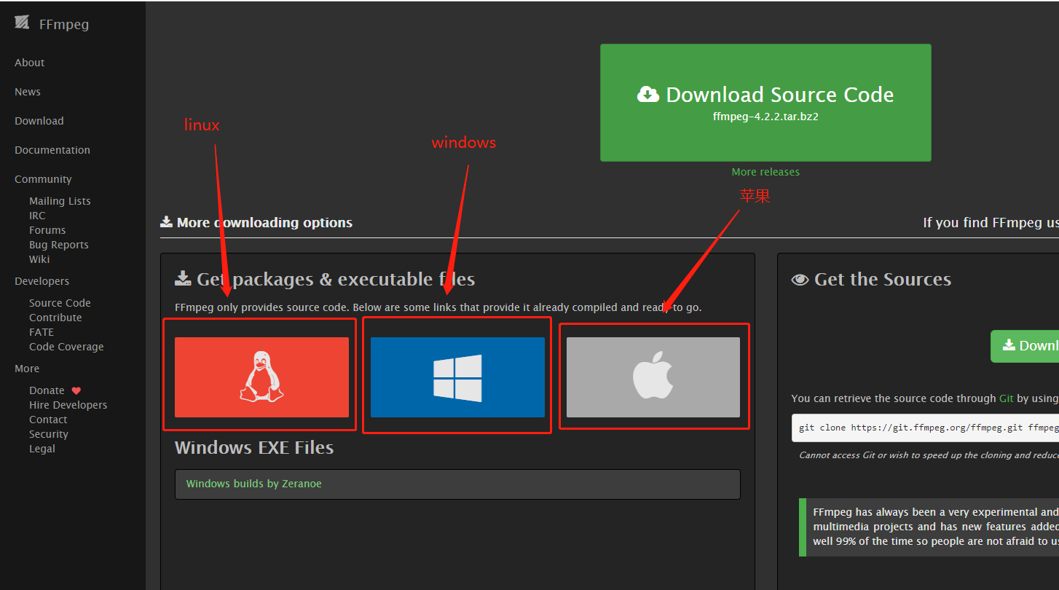Image resolution: width=1059 pixels, height=590 pixels.
Task: Open Mailing Lists link
Action: pos(60,201)
